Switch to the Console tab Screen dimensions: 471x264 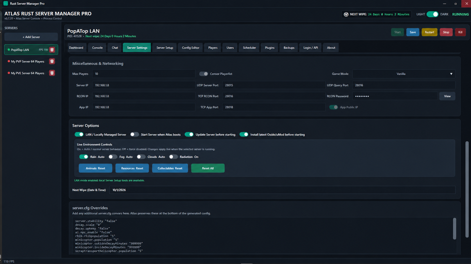pos(97,48)
